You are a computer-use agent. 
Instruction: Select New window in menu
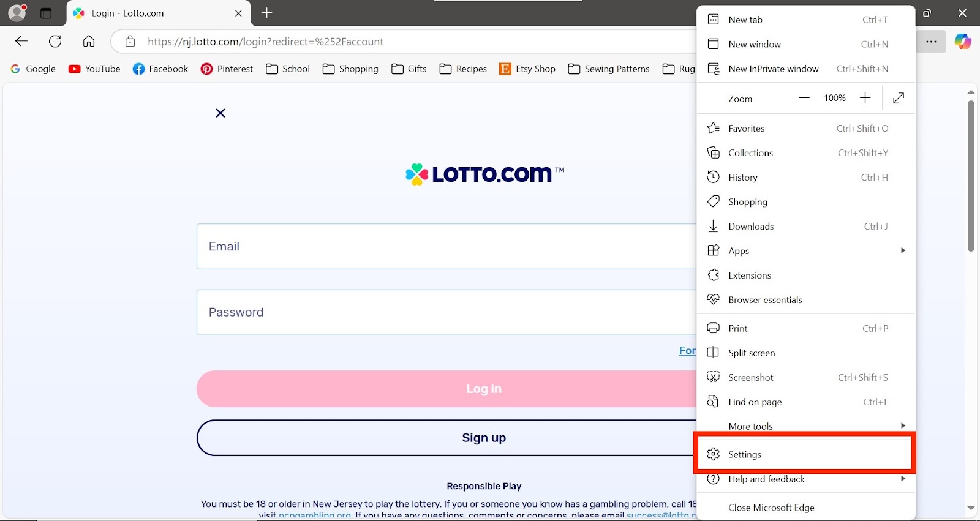point(806,44)
